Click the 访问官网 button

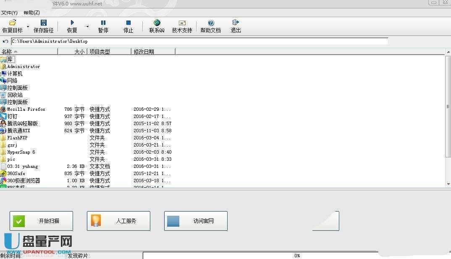[x=196, y=221]
